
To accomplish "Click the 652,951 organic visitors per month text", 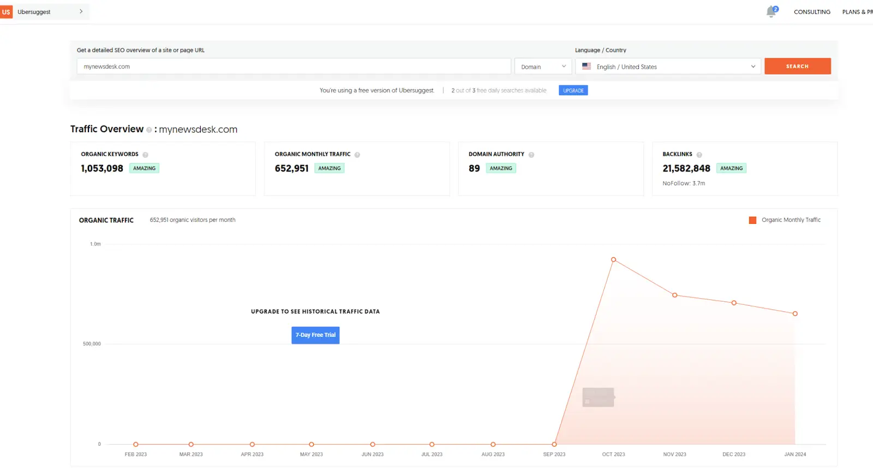I will pos(193,220).
